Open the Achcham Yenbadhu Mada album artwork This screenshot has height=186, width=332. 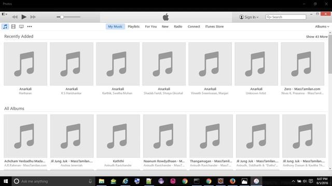pyautogui.click(x=25, y=136)
